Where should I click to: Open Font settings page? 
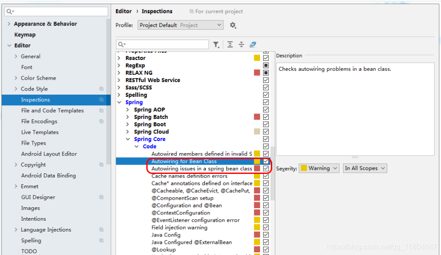click(x=27, y=67)
